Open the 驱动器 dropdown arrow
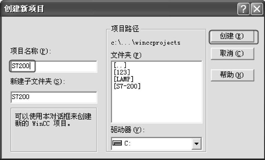This screenshot has width=265, height=160. [195, 144]
